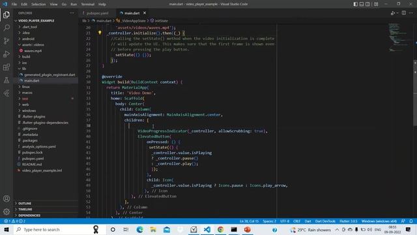Screen dimensions: 417x235
Task: Open Dart DevTools from status bar
Action: click(325, 221)
